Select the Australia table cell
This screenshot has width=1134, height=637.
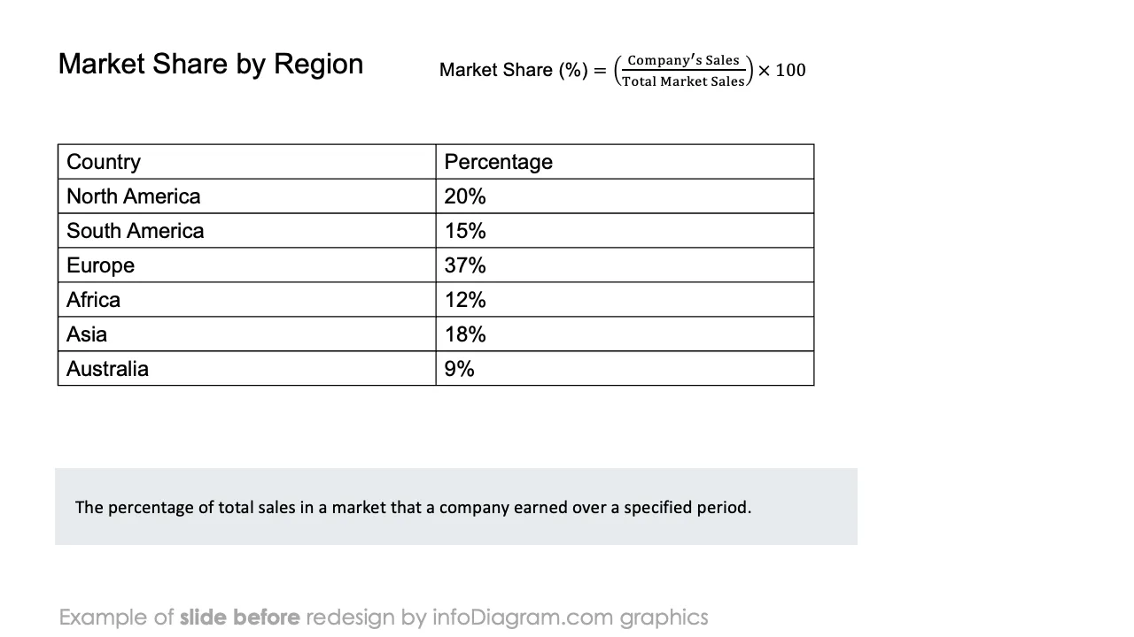[x=247, y=369]
